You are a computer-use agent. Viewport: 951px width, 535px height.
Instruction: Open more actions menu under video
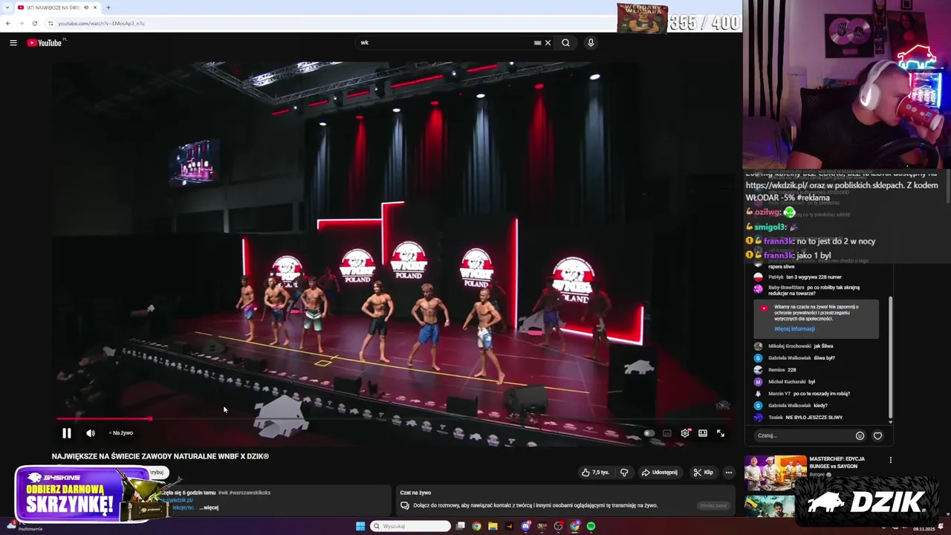click(x=729, y=473)
